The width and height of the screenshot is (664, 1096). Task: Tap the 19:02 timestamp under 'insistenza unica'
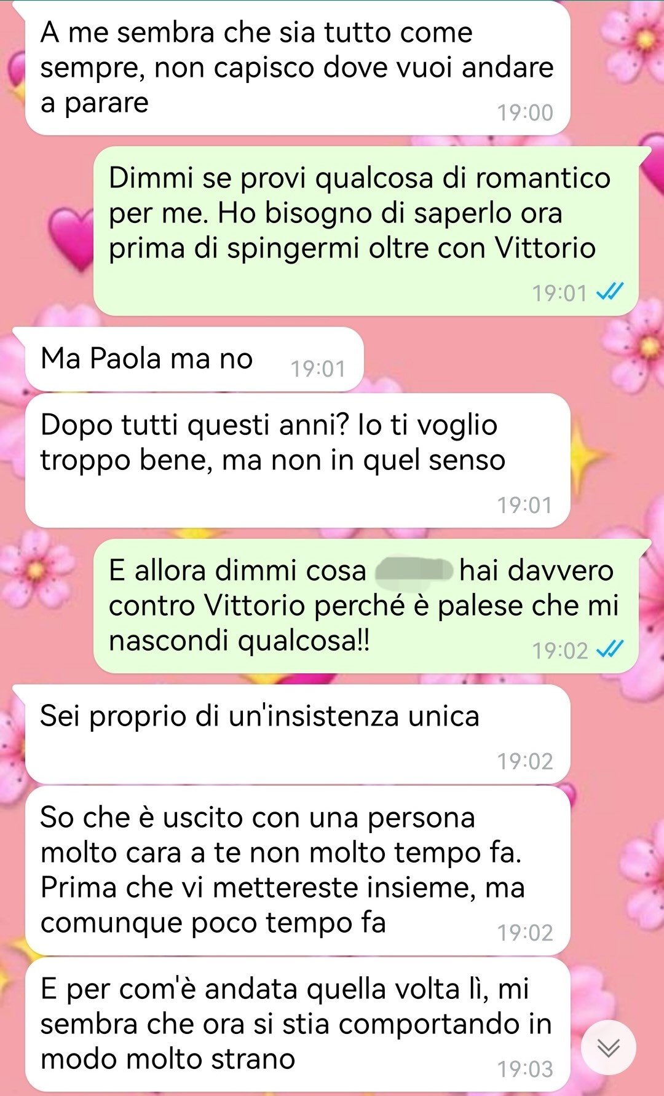coord(525,761)
